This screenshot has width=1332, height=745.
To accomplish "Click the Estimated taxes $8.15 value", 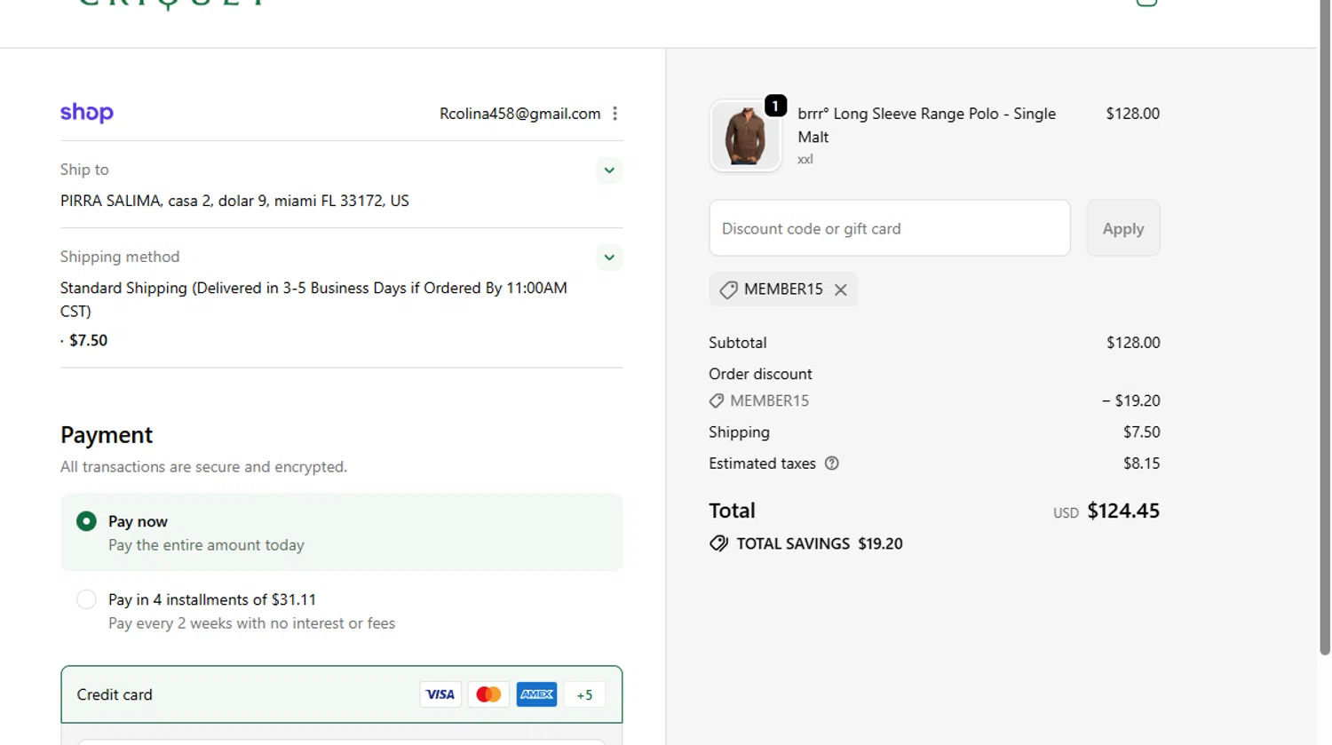I will [x=1141, y=464].
